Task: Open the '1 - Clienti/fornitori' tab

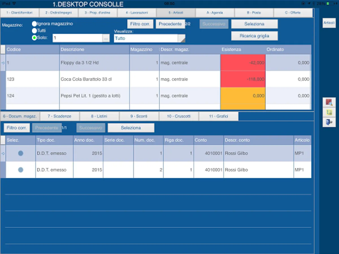Action: (x=19, y=13)
